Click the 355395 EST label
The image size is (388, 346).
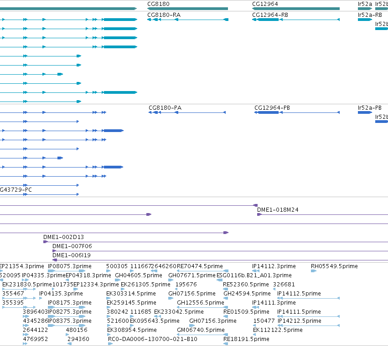[13, 303]
